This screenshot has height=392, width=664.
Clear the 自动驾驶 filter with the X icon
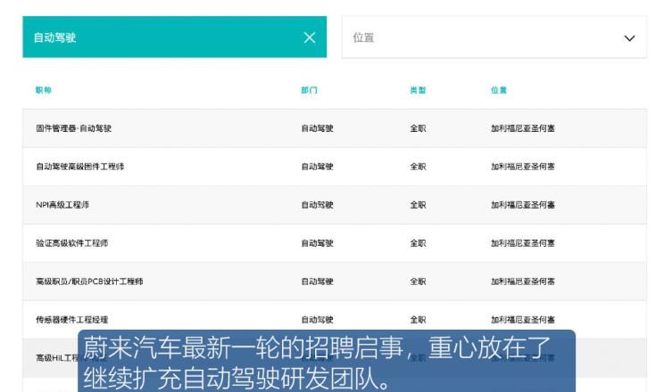tap(310, 37)
